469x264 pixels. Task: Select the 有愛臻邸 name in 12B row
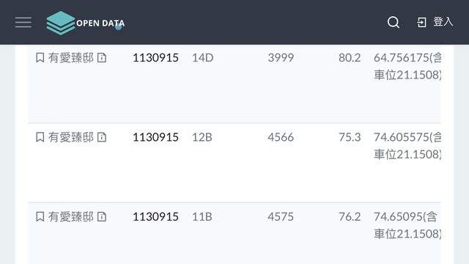(71, 137)
